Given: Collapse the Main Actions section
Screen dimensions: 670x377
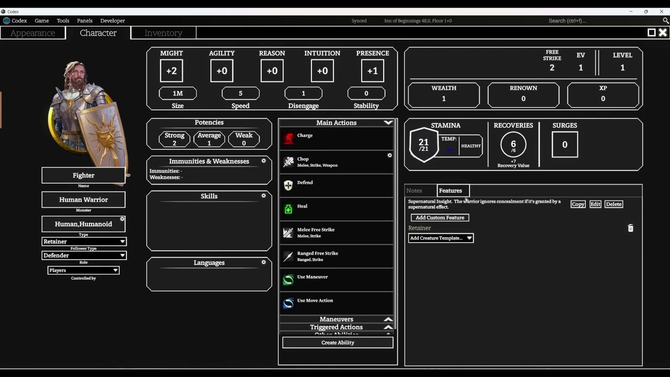Looking at the screenshot, I should click(x=388, y=123).
